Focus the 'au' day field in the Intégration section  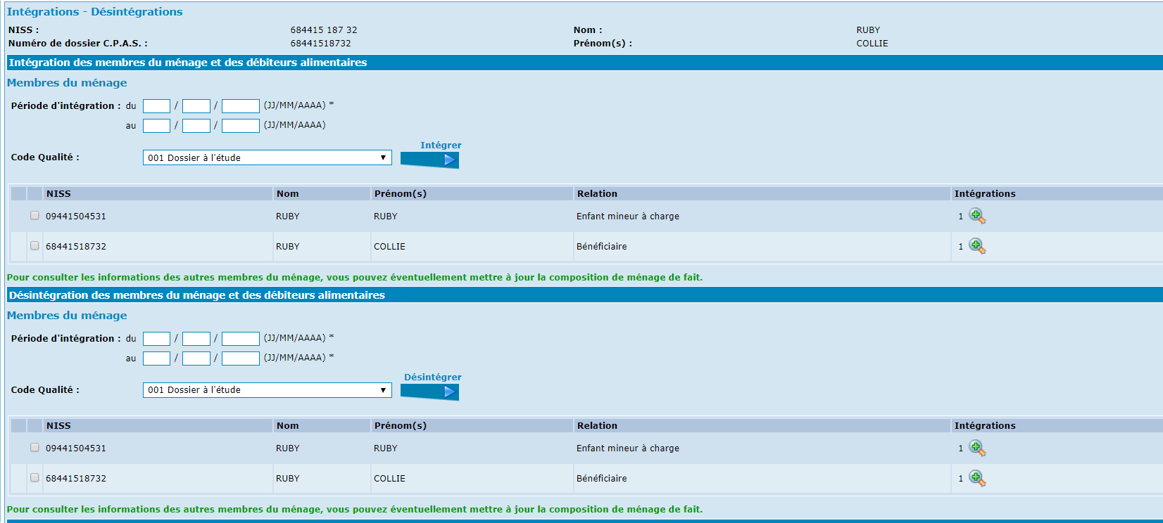point(156,126)
